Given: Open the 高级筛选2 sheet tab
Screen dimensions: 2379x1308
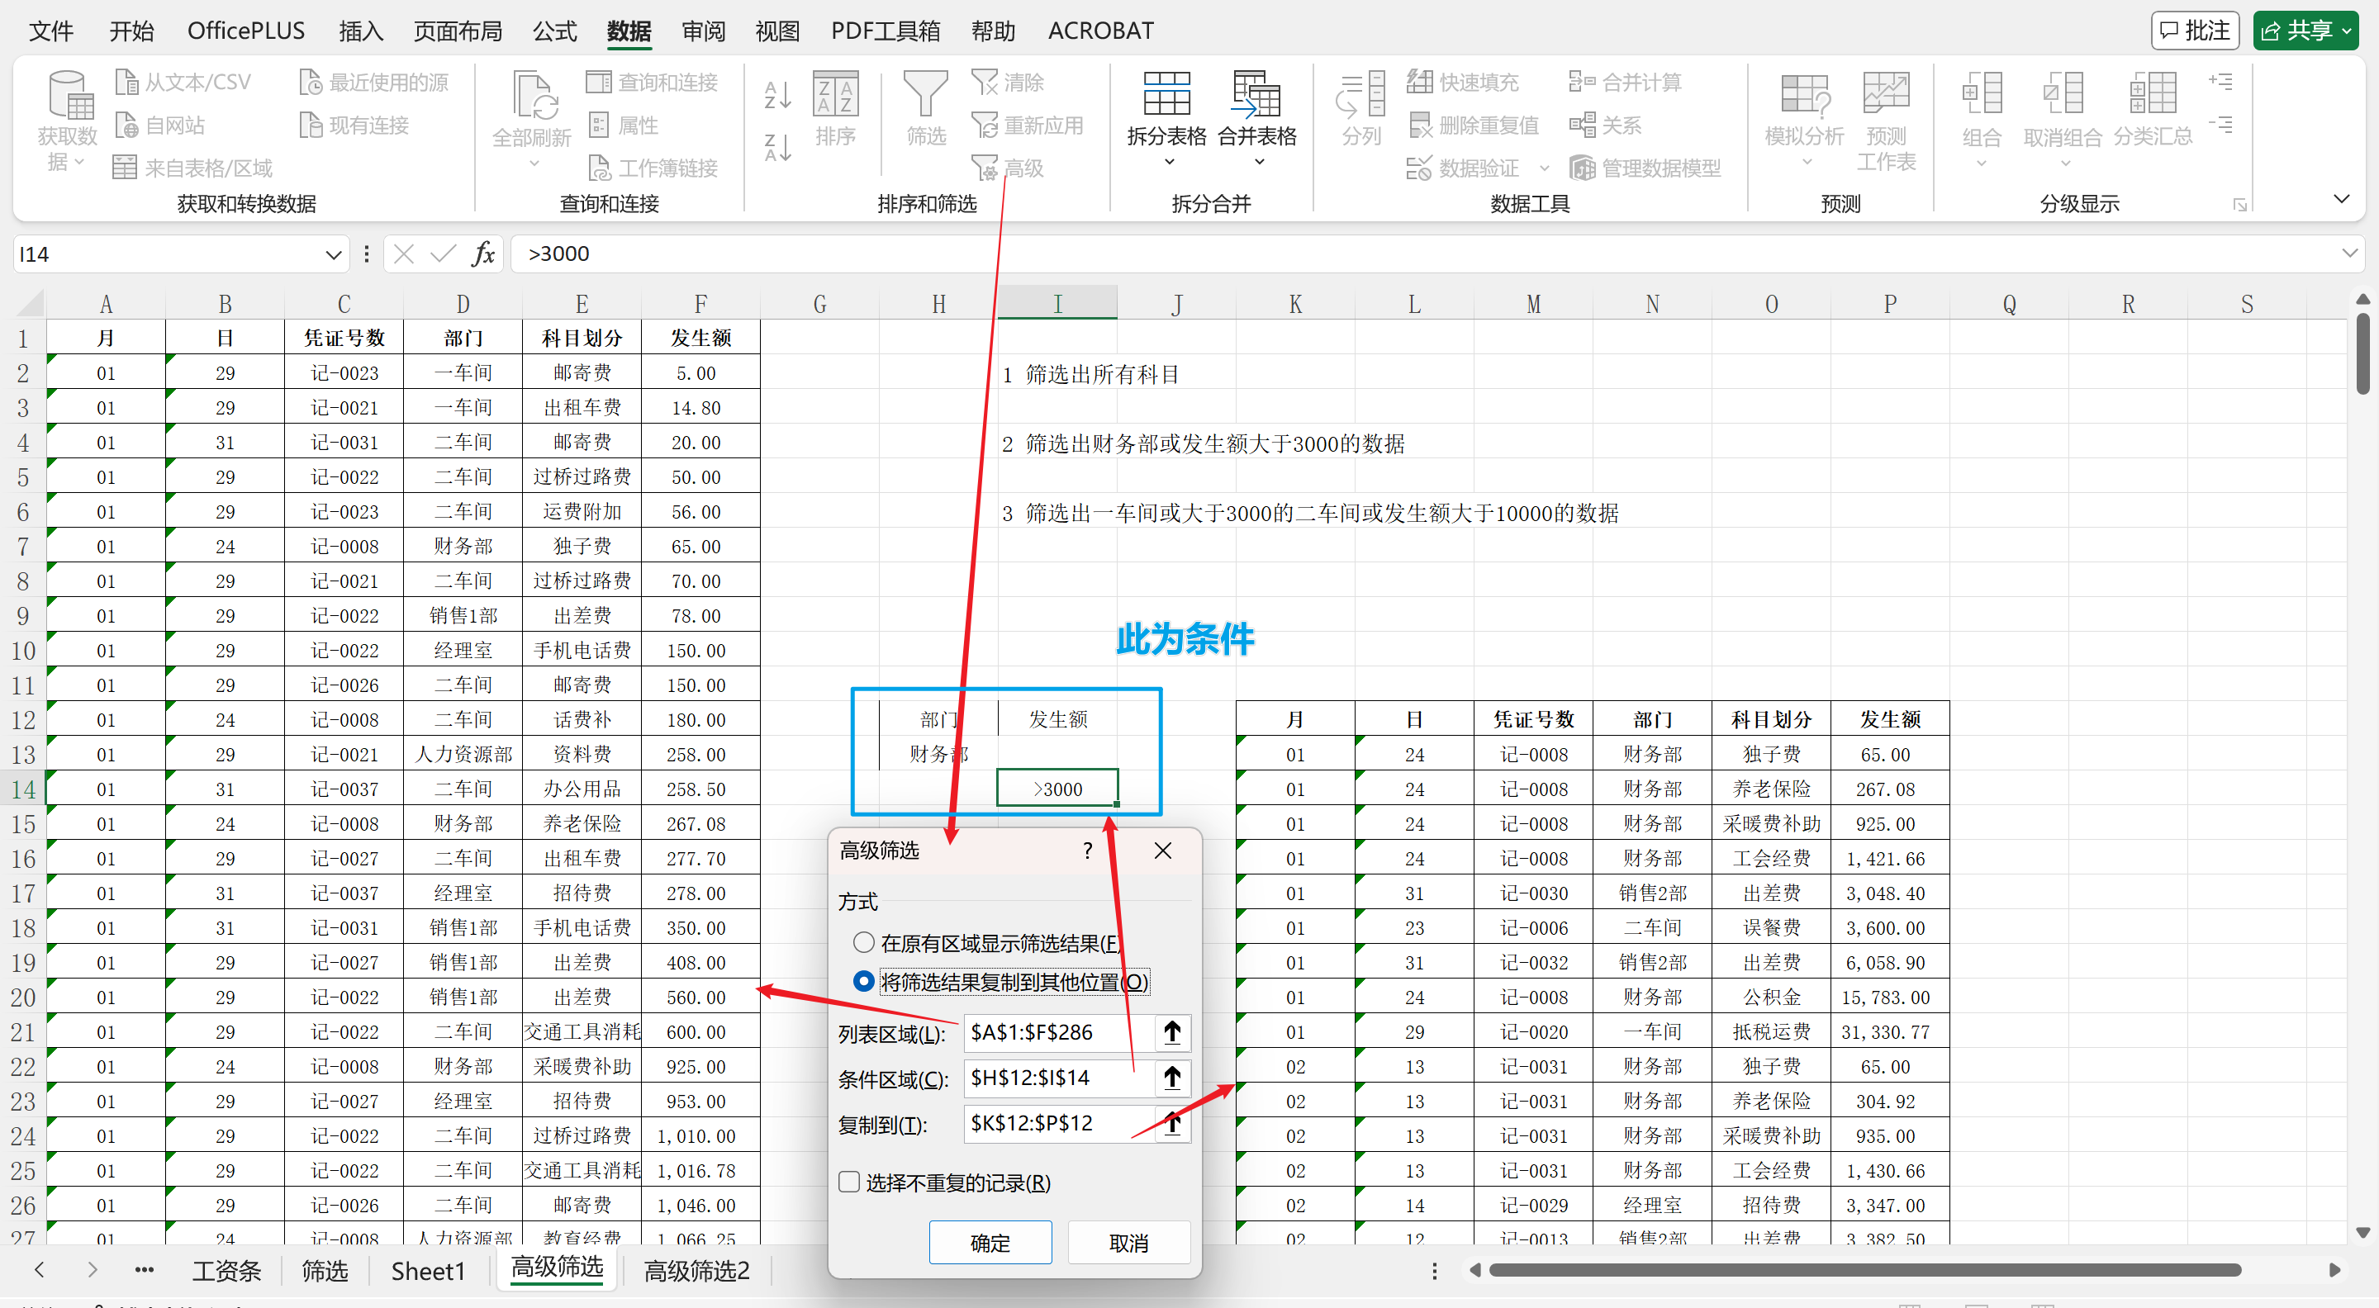Looking at the screenshot, I should pos(696,1270).
